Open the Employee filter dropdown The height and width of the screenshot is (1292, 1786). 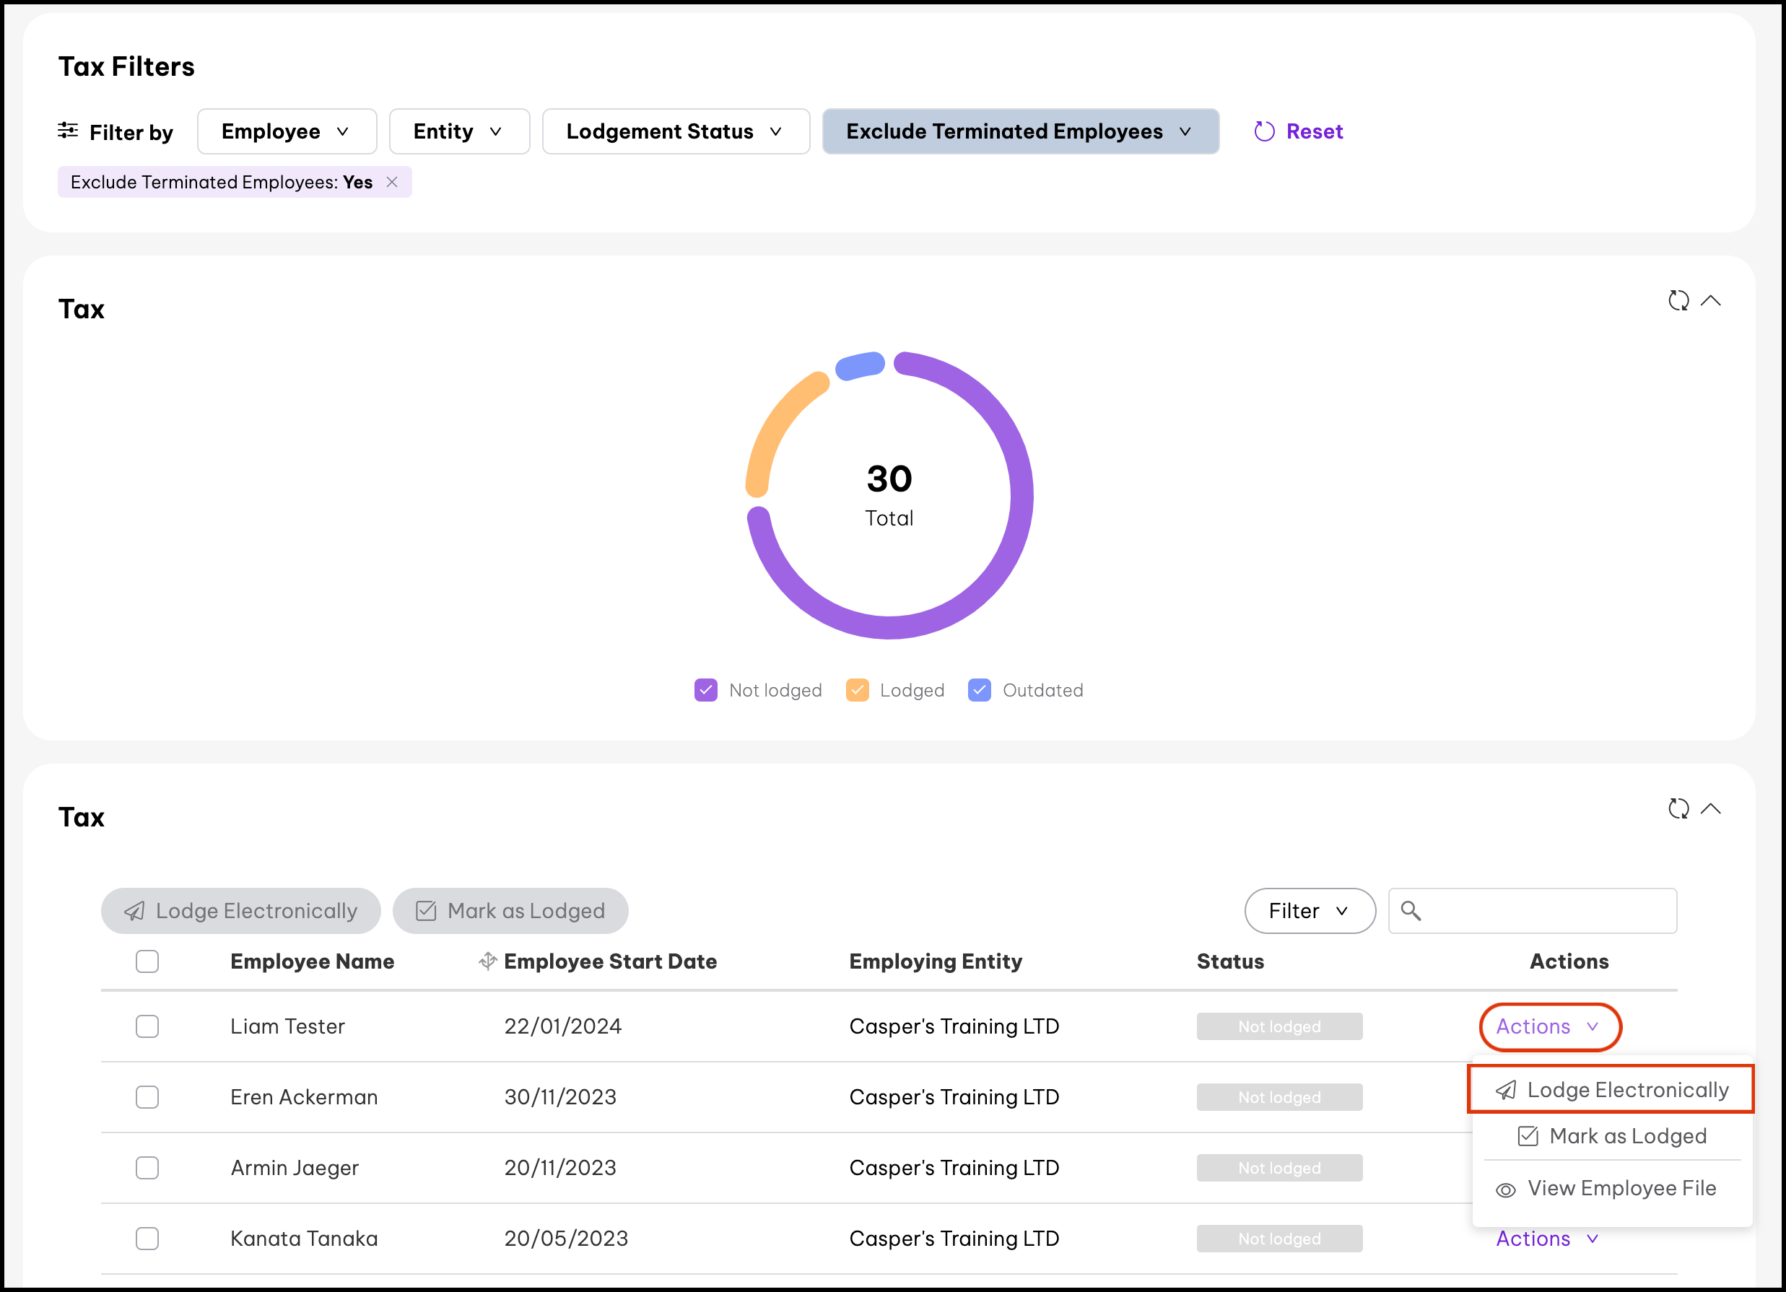286,131
